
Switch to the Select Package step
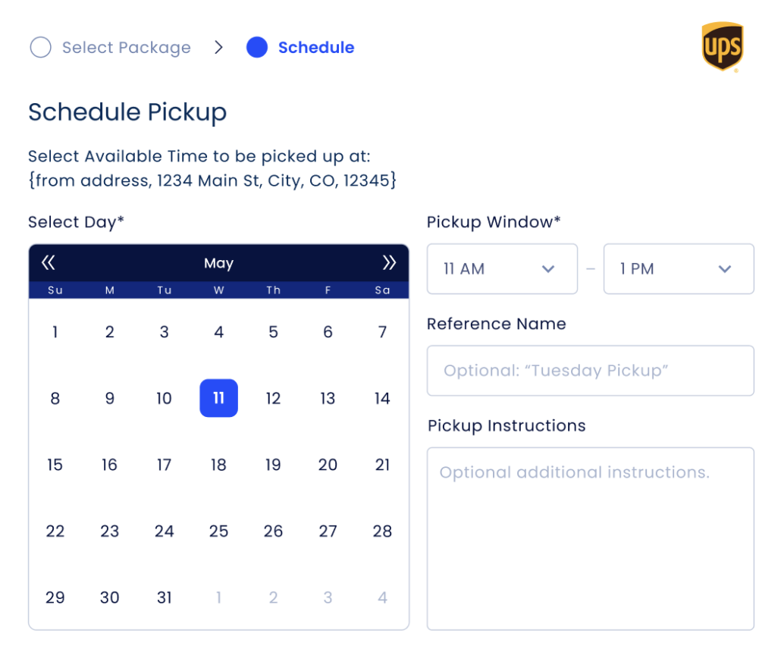click(126, 47)
